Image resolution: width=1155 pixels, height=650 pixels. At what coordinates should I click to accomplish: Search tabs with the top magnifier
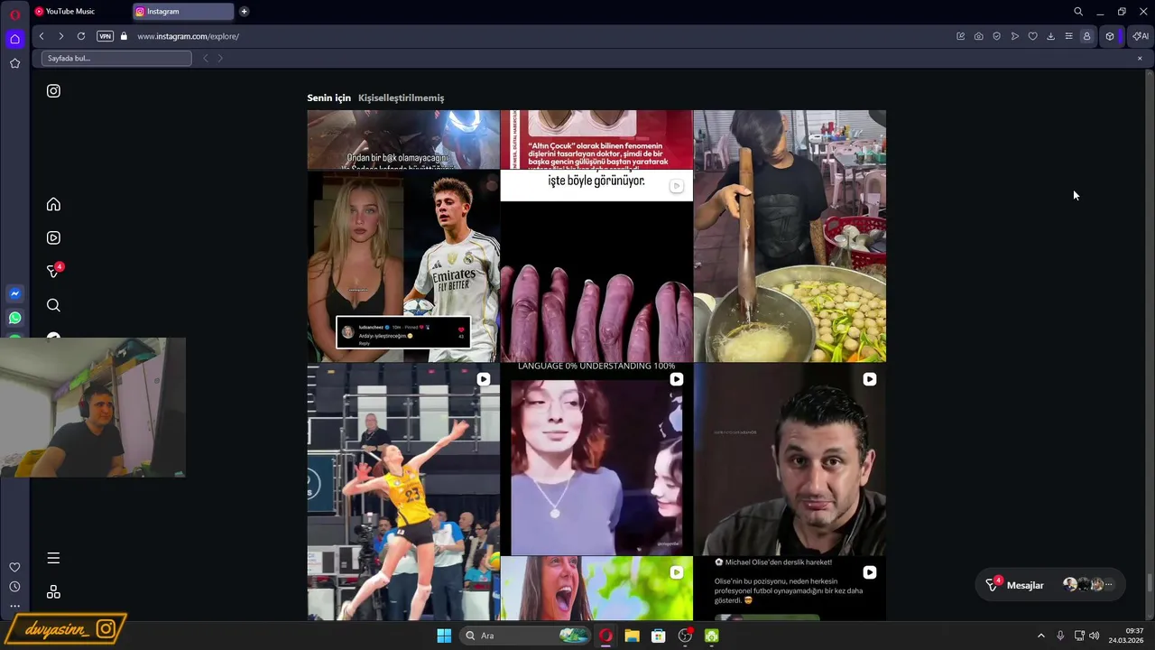[x=1078, y=12]
